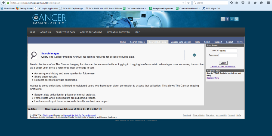272x136 pixels.
Task: Open the Register Now link
Action: click(x=213, y=78)
